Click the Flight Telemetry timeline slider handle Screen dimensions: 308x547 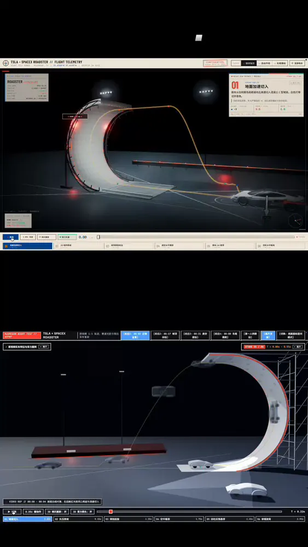point(98,237)
